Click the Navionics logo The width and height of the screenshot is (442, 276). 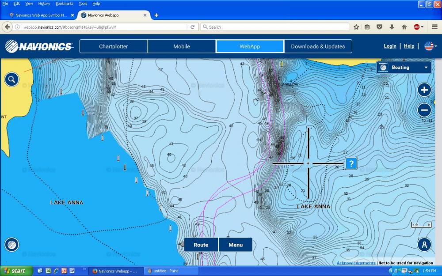coord(39,46)
